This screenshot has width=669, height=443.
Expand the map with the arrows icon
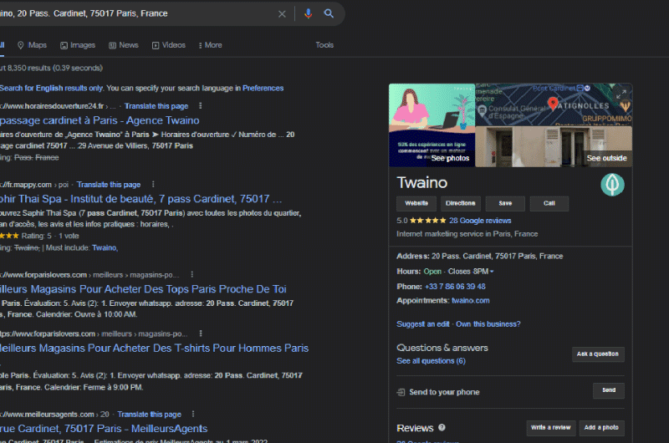coord(621,94)
